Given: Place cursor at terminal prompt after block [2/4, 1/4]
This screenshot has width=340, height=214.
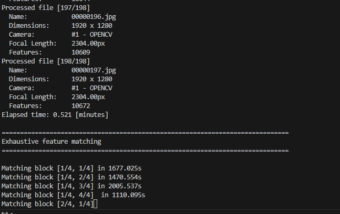Looking at the screenshot, I should tap(96, 204).
